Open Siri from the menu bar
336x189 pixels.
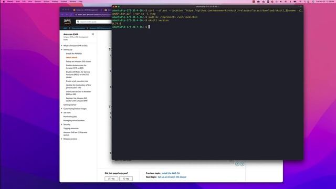tap(313, 2)
